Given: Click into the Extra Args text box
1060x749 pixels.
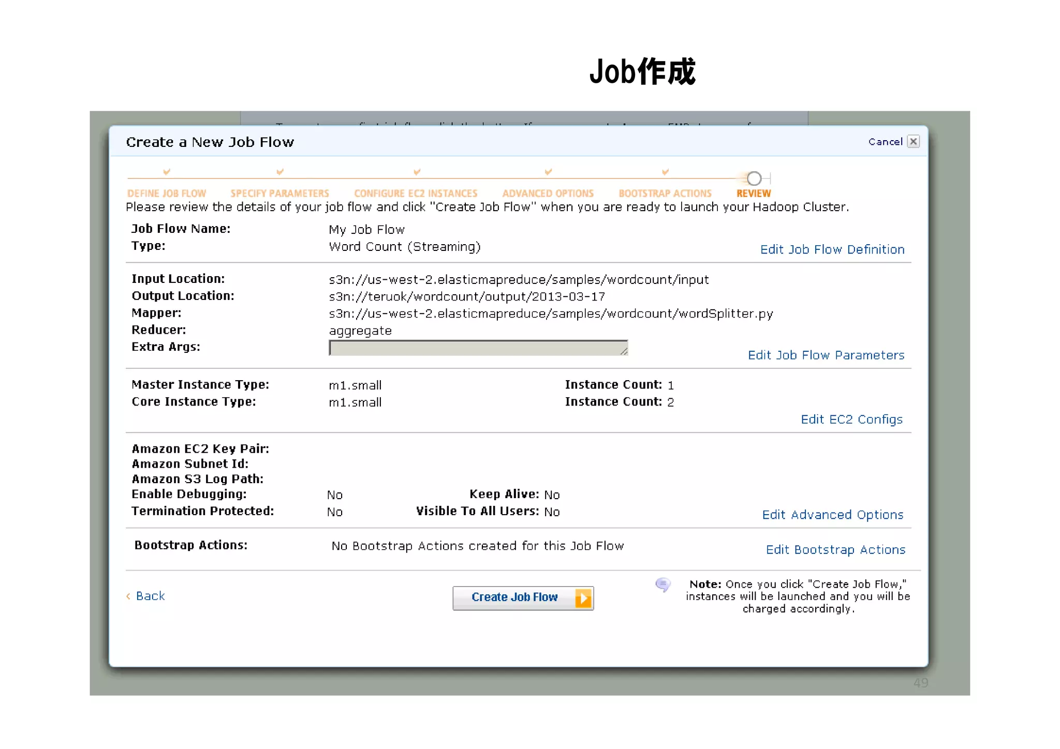Looking at the screenshot, I should [x=478, y=348].
